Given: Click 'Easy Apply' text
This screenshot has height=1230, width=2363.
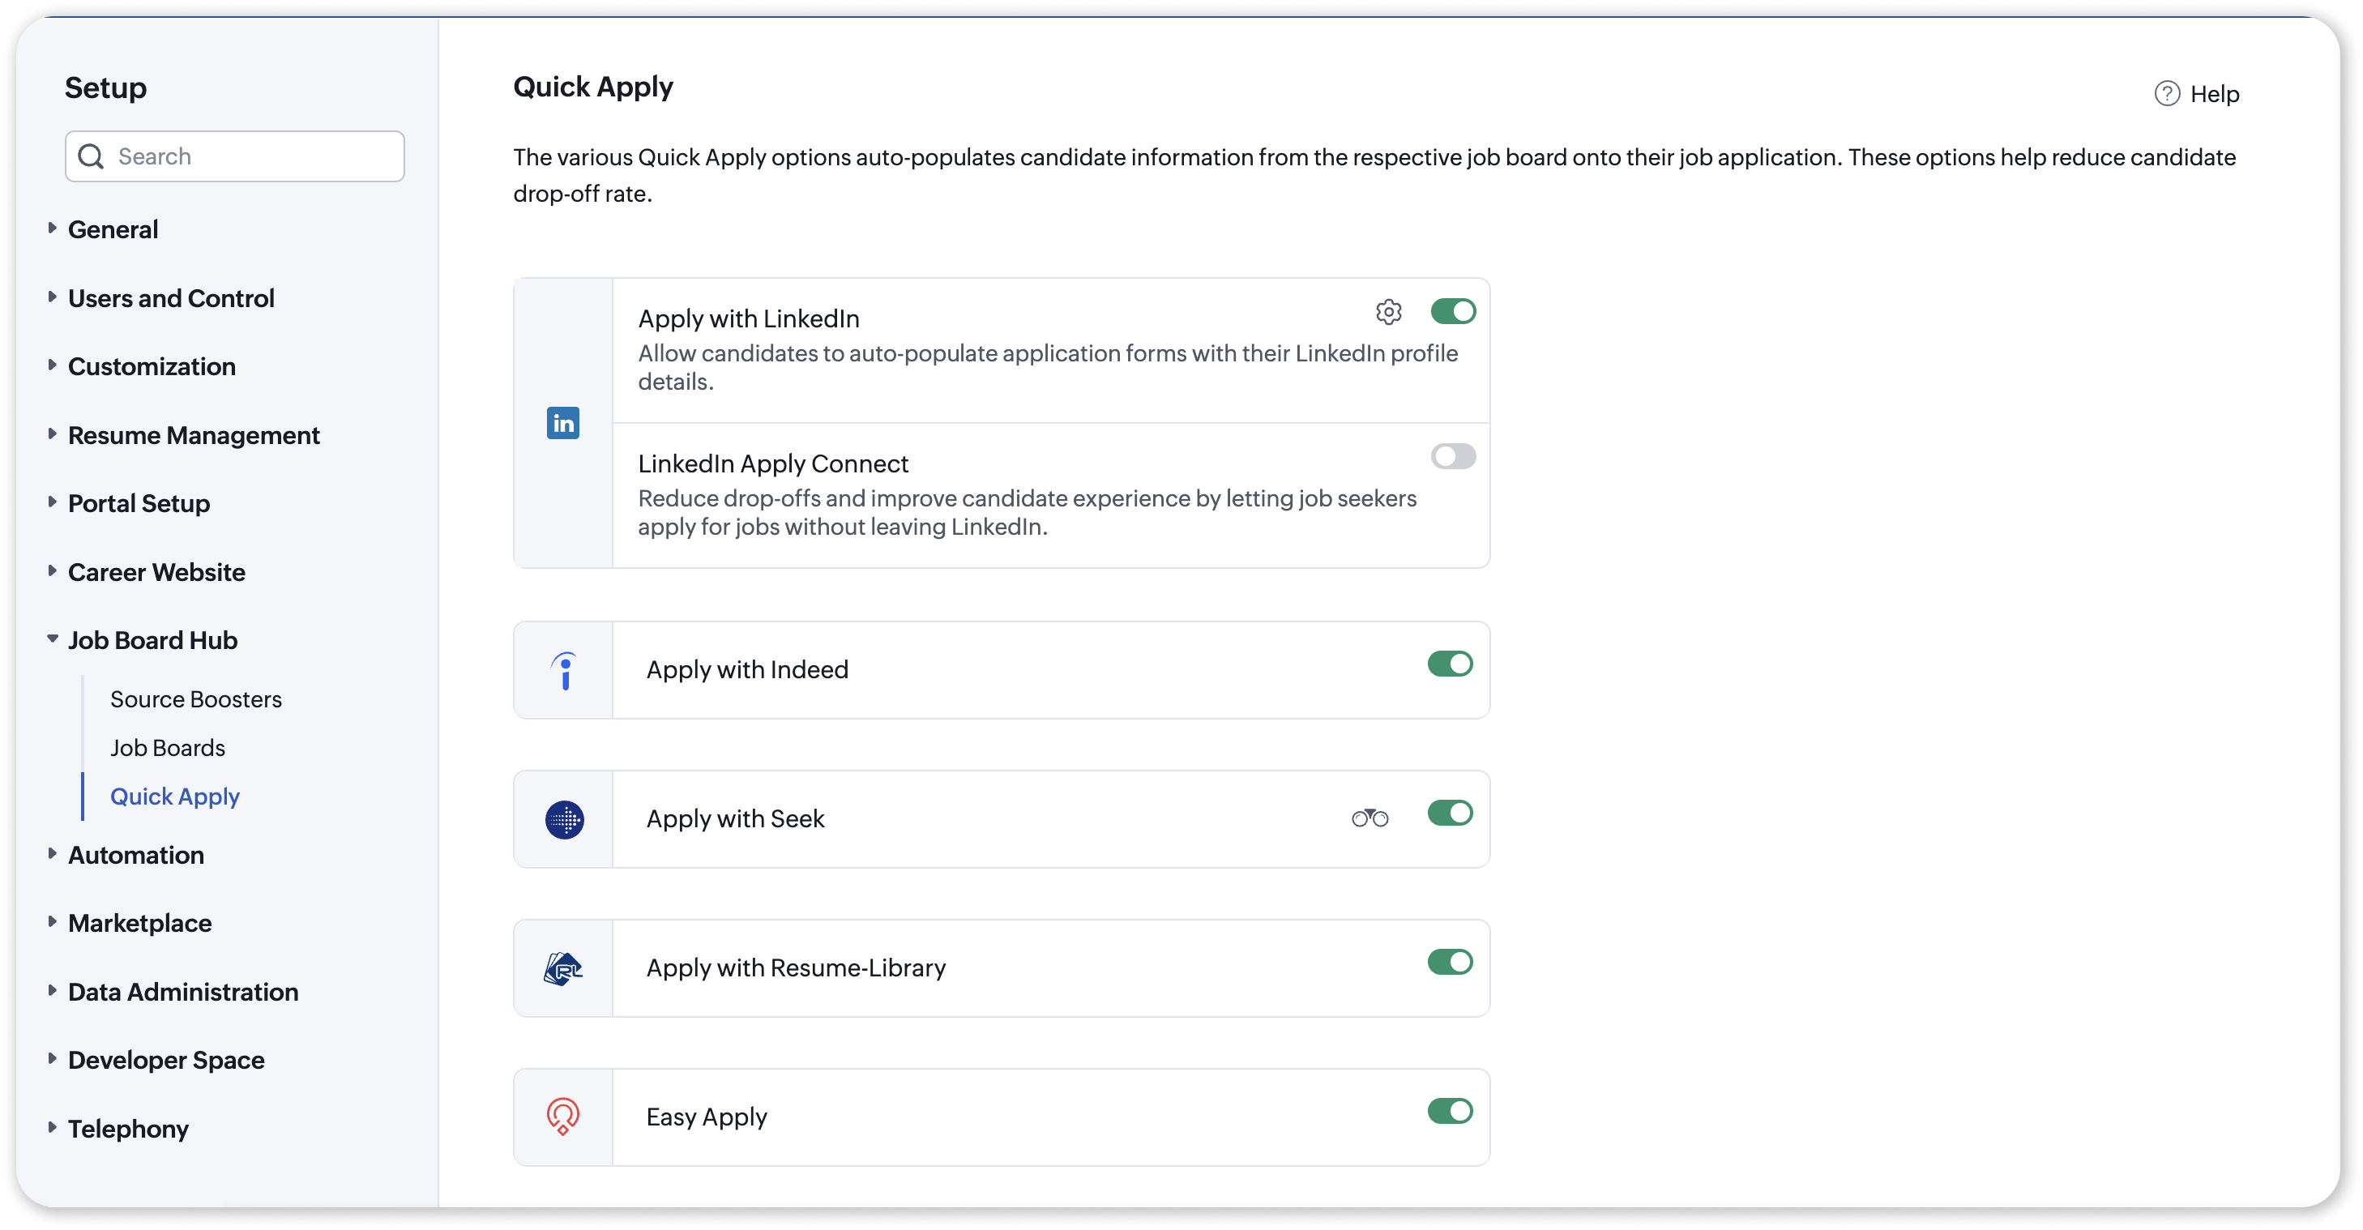Looking at the screenshot, I should click(x=707, y=1117).
